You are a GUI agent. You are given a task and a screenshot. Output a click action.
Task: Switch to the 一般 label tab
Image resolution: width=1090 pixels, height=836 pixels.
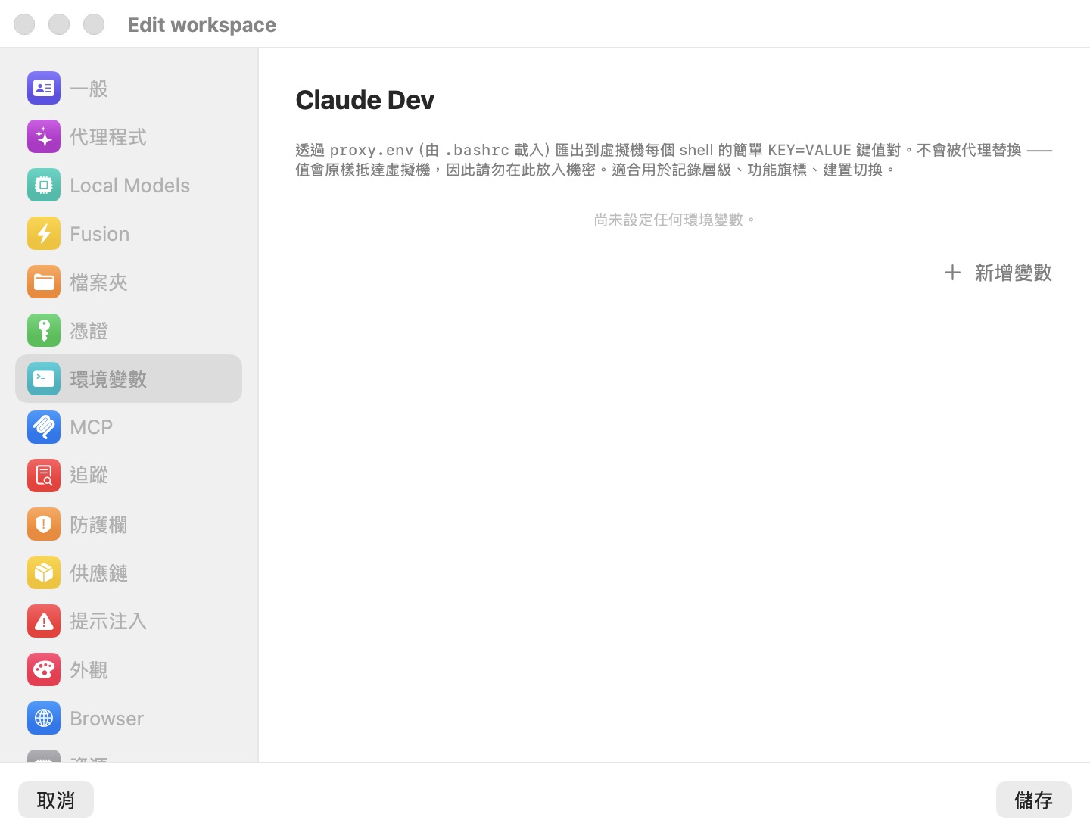89,89
